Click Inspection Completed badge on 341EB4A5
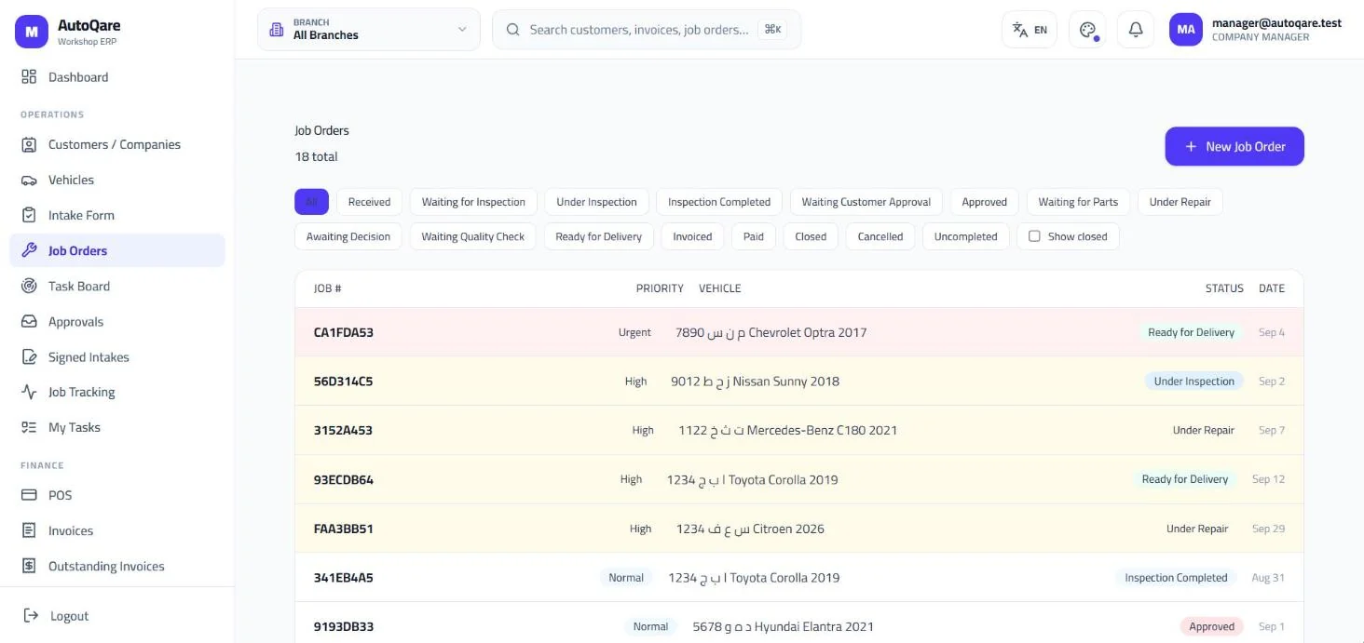Image resolution: width=1364 pixels, height=643 pixels. point(1176,578)
